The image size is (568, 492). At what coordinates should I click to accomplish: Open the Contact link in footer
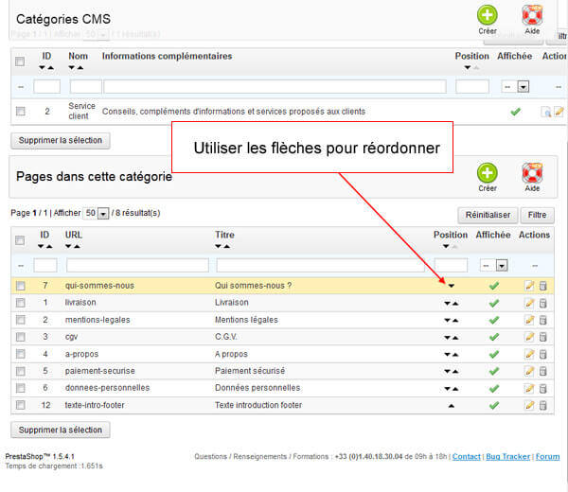click(466, 457)
